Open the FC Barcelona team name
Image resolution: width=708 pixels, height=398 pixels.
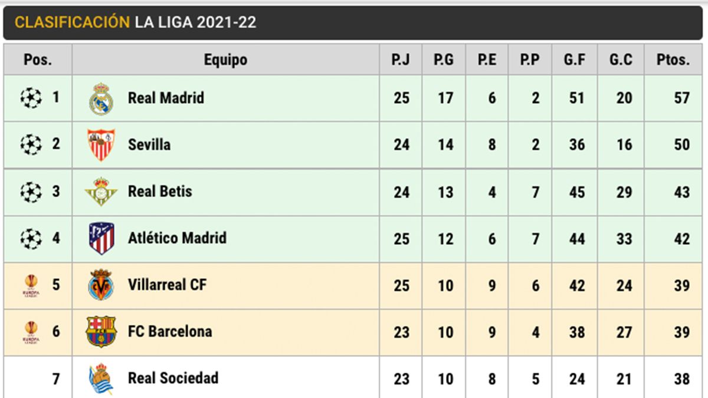[169, 332]
